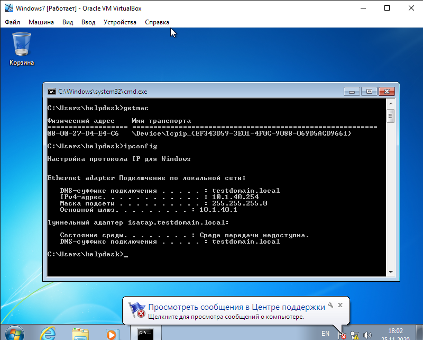Open the Вид menu
Screen dimensions: 423x340
(68, 22)
